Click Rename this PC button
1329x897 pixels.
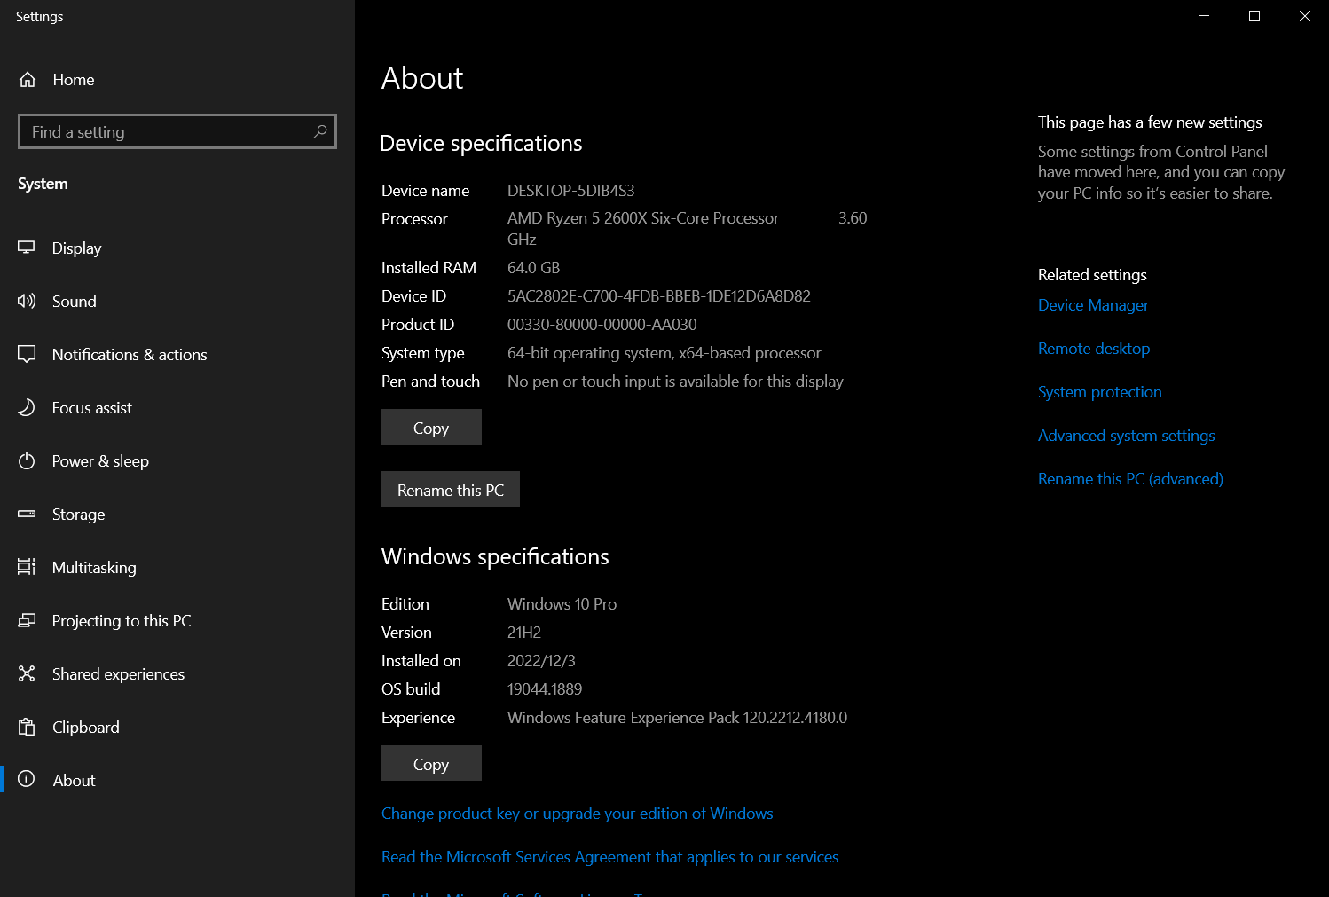tap(451, 489)
